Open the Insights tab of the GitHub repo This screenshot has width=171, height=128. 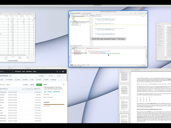coord(46,80)
